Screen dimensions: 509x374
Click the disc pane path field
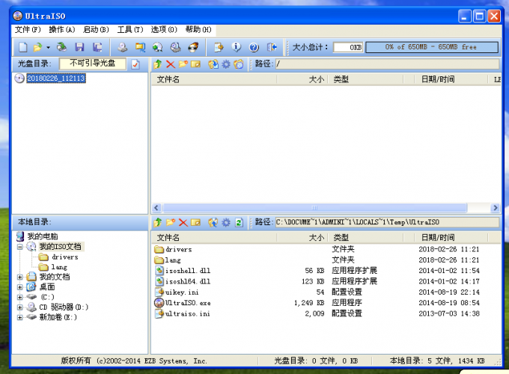pyautogui.click(x=387, y=64)
